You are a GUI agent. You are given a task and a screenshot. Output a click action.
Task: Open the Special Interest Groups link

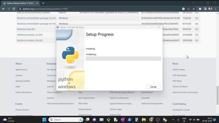click(120, 104)
